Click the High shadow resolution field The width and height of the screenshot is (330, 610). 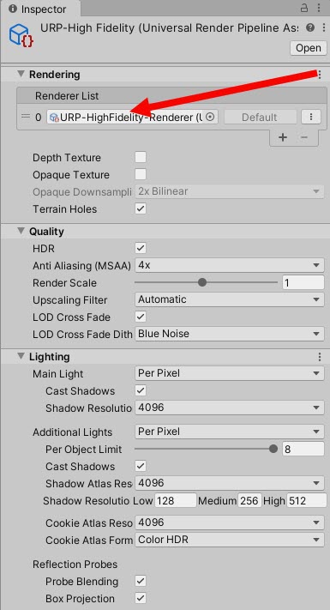coord(307,501)
